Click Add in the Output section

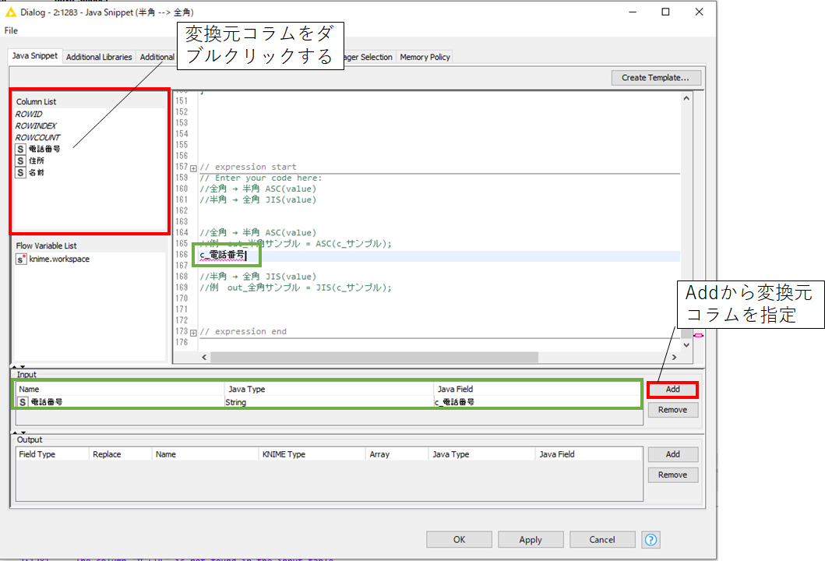(x=673, y=454)
